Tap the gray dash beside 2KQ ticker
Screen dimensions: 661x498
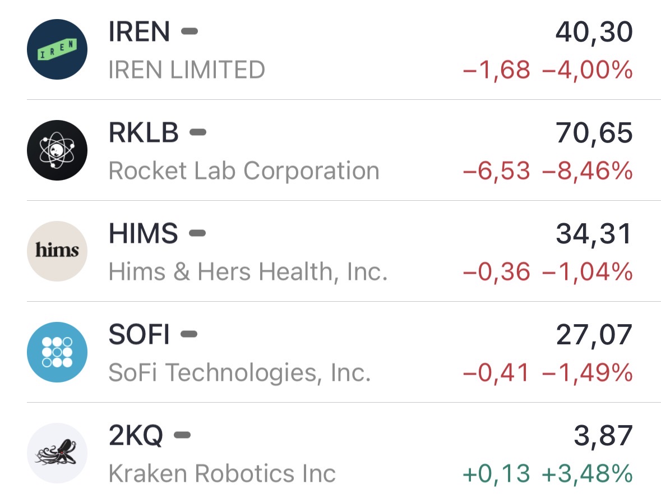coord(182,435)
